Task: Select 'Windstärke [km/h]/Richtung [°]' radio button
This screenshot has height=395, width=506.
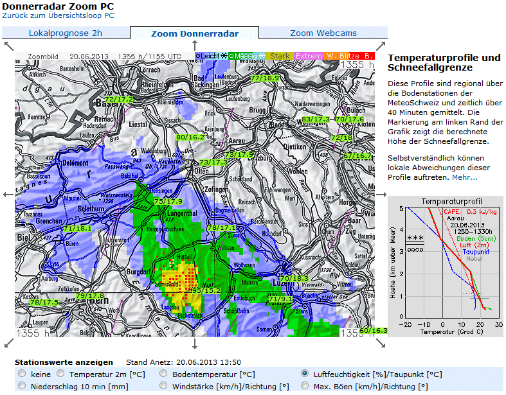Action: (x=163, y=385)
